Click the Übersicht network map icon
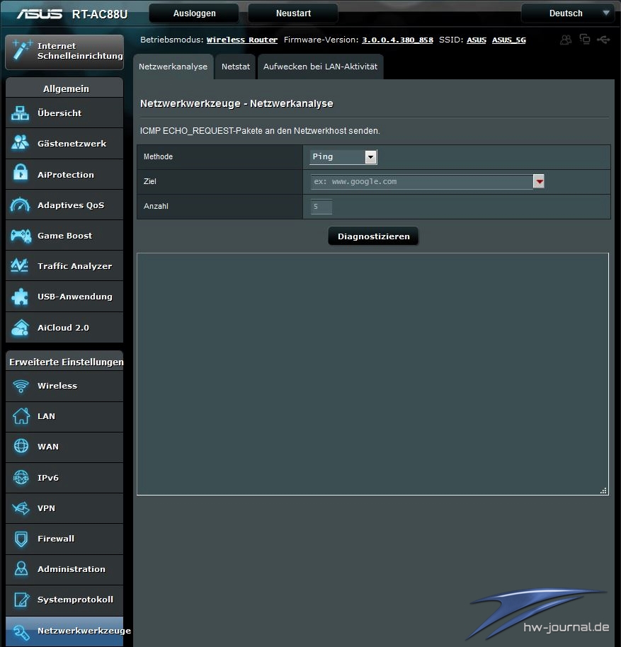 click(x=21, y=113)
